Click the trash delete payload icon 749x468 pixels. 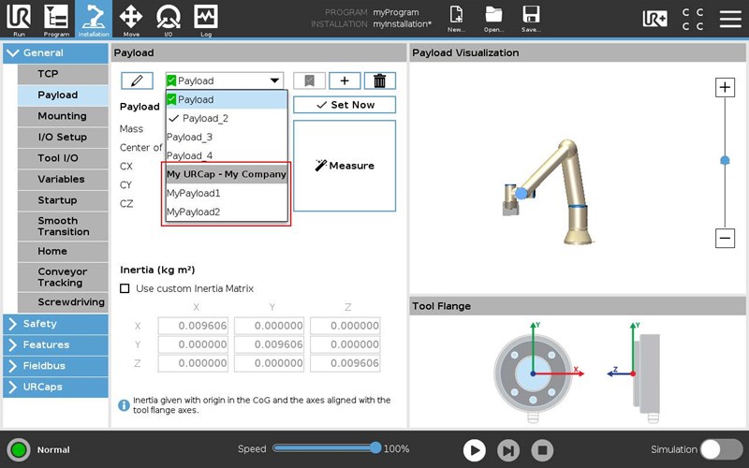379,81
